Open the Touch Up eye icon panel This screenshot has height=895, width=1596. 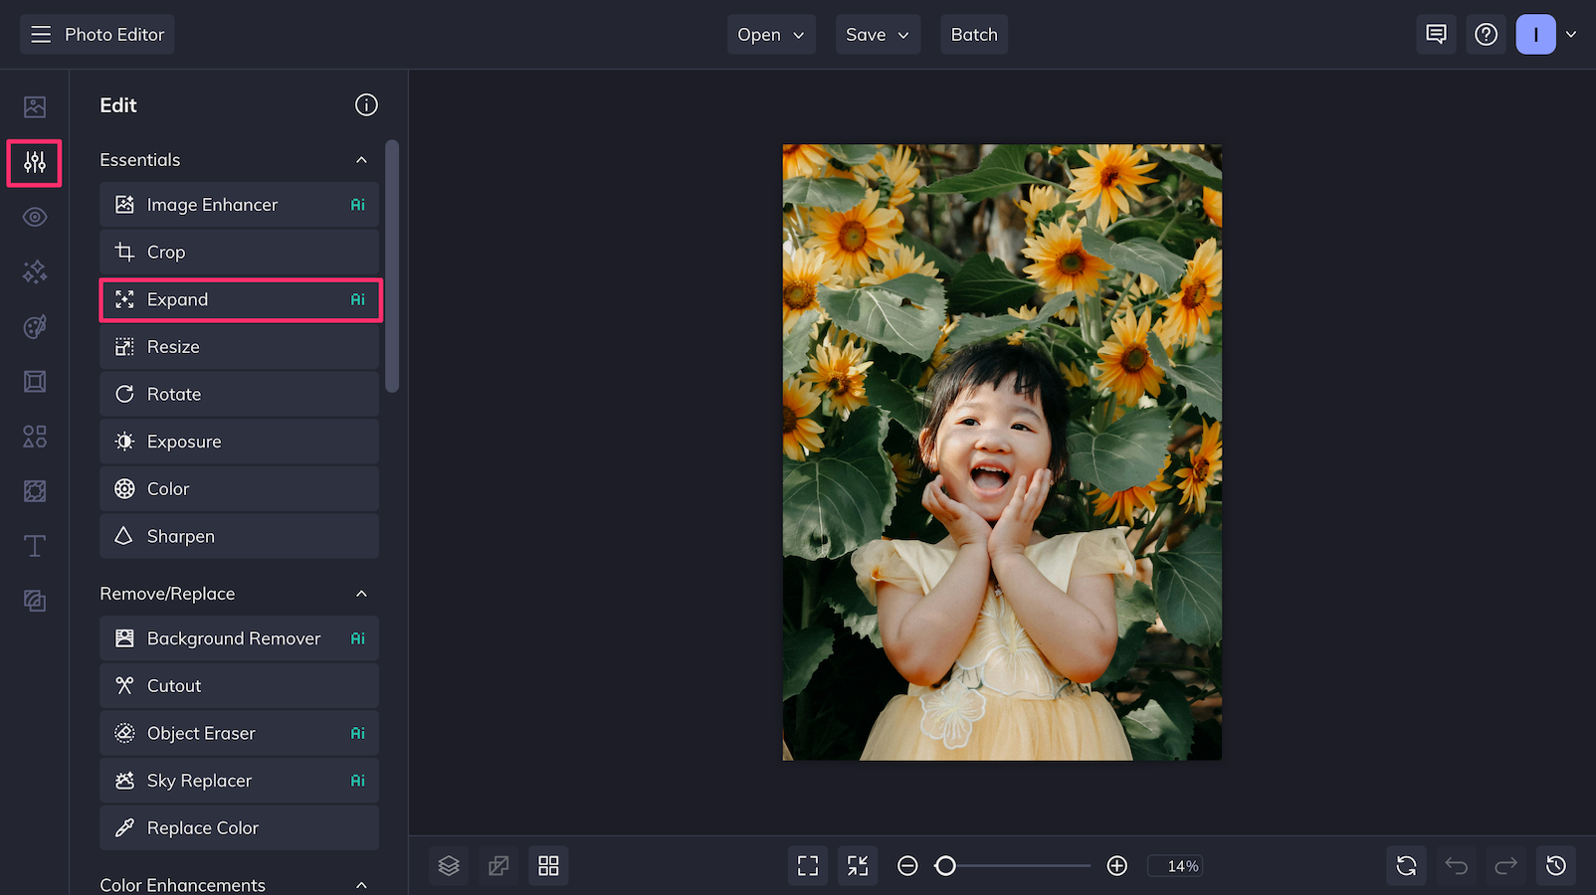click(x=34, y=216)
